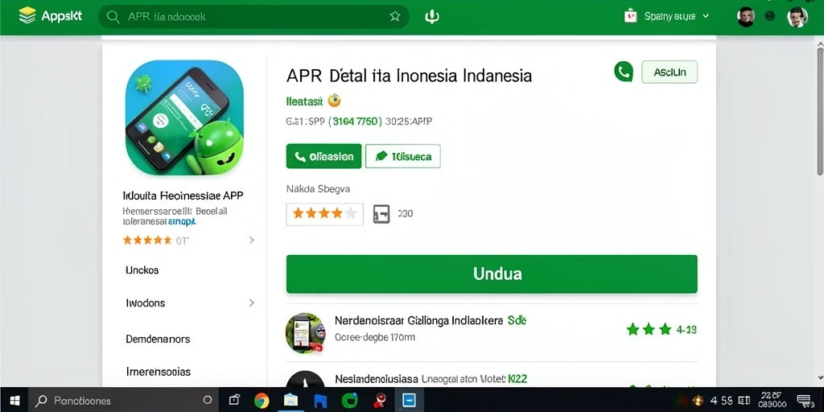Screen dimensions: 824x412
Task: Open File Explorer from the taskbar
Action: tap(290, 401)
